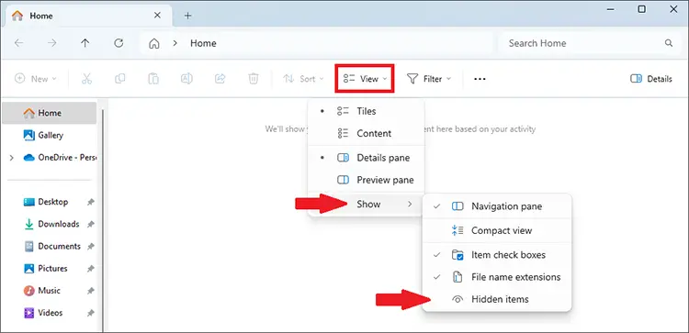Expand the Show submenu

click(366, 204)
